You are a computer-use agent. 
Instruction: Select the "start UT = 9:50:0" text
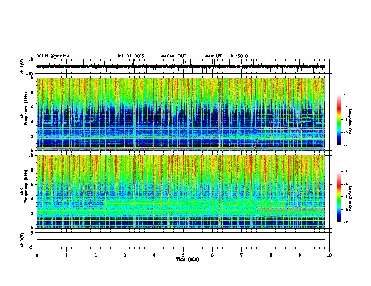click(226, 56)
